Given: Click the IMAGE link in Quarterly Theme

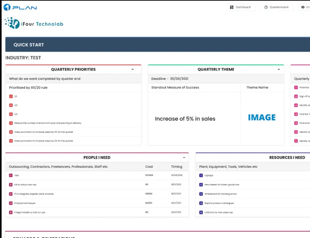Looking at the screenshot, I should pyautogui.click(x=262, y=117).
